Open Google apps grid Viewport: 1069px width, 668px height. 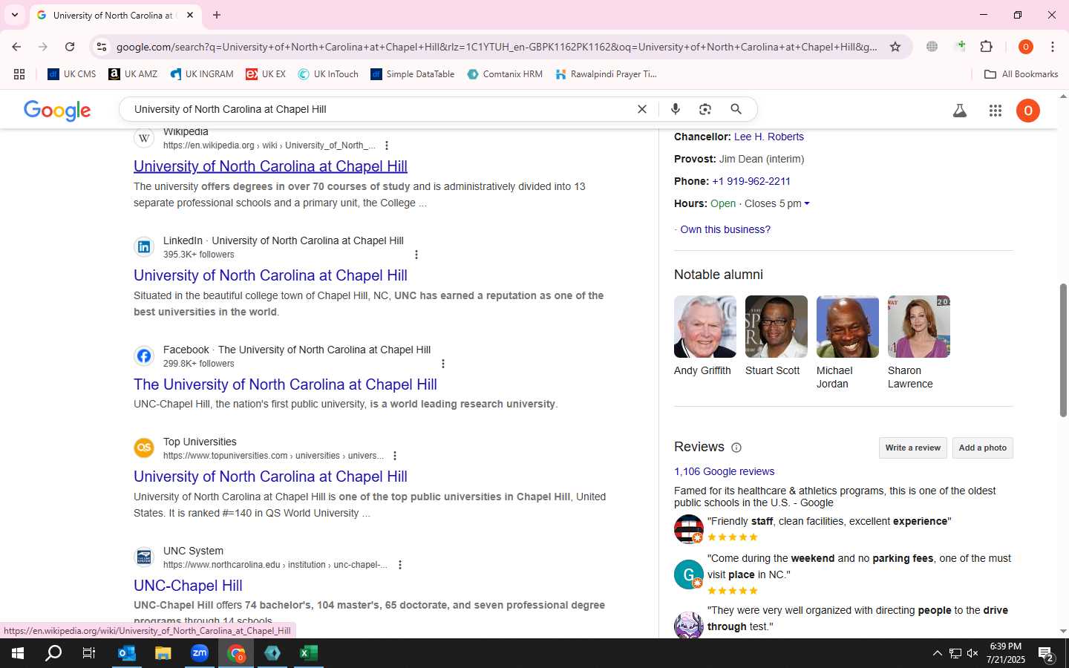[996, 111]
